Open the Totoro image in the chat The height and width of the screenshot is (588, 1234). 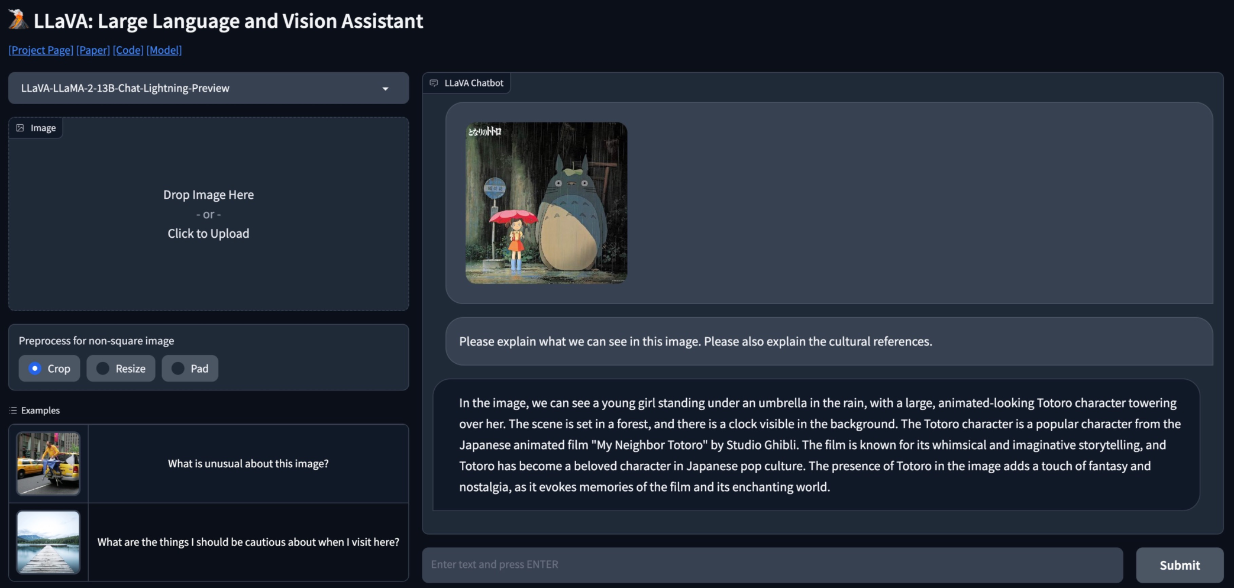click(546, 203)
